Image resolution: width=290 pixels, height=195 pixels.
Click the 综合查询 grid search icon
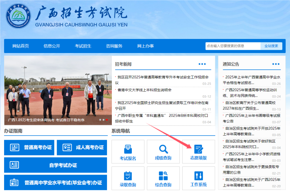click(163, 176)
